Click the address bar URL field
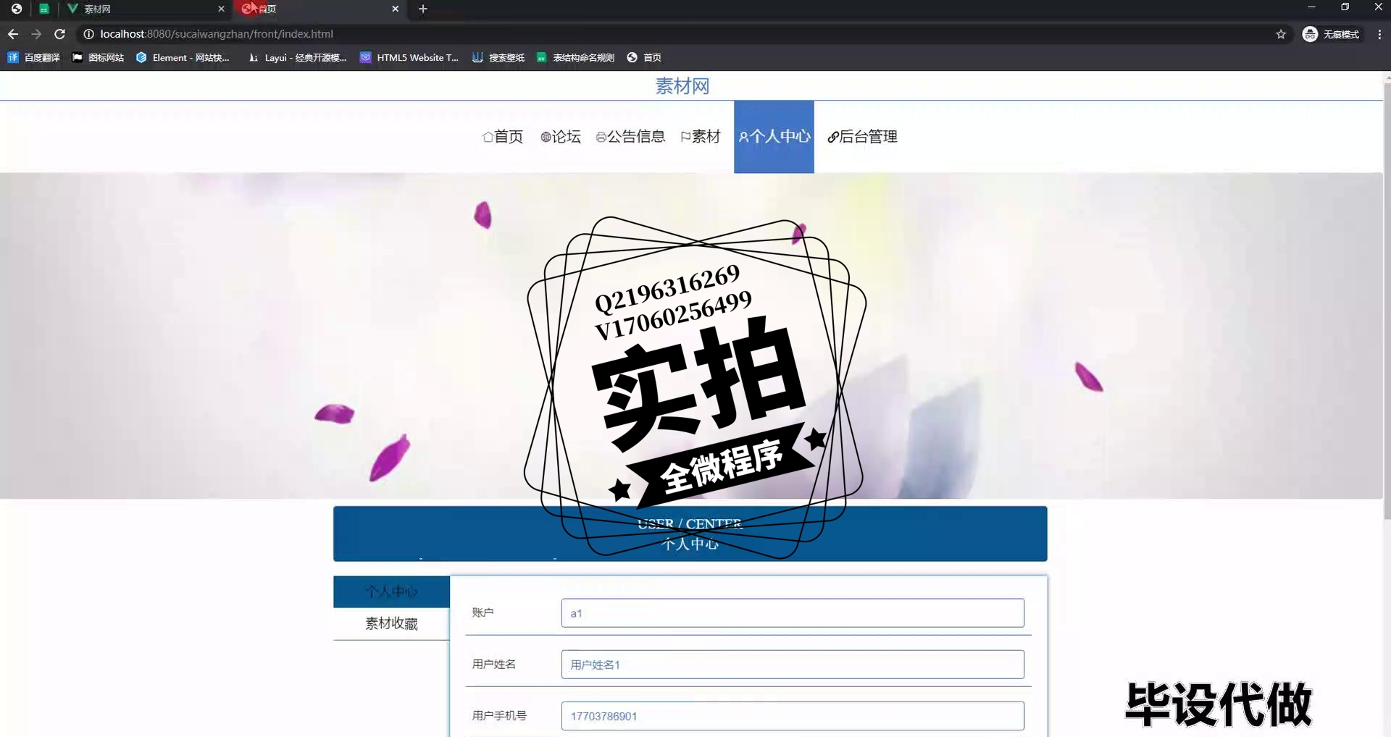 click(x=681, y=34)
